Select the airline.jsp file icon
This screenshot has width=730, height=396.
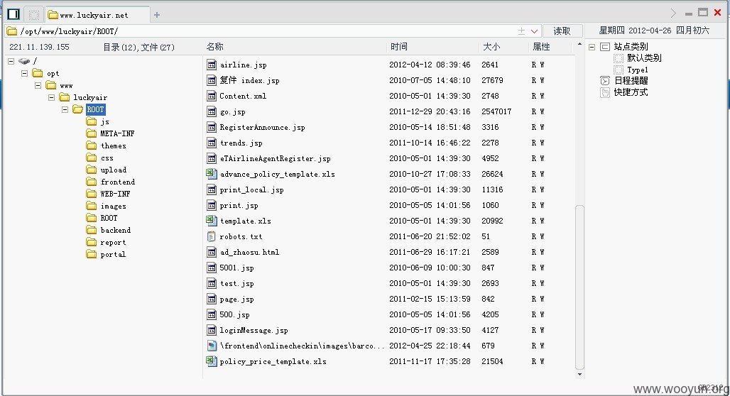(x=212, y=65)
